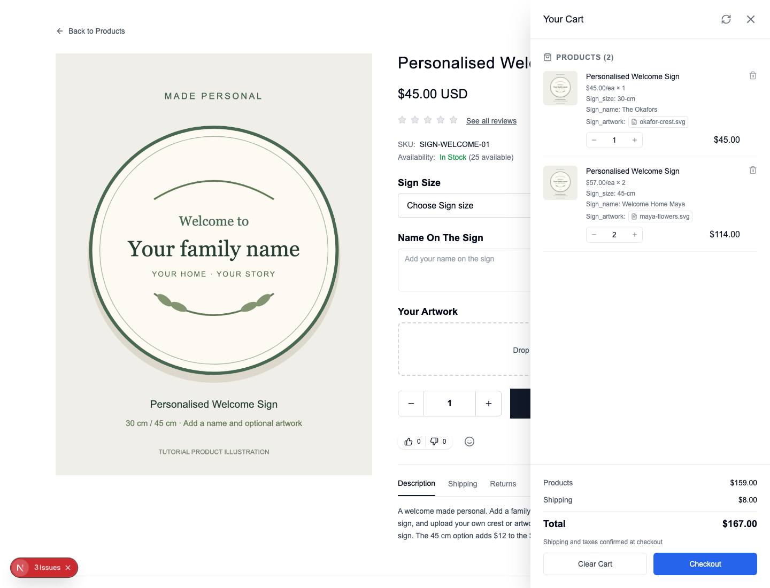Screen dimensions: 770x588
Task: Open the okafor-crest.svg artwork file
Action: pyautogui.click(x=658, y=122)
